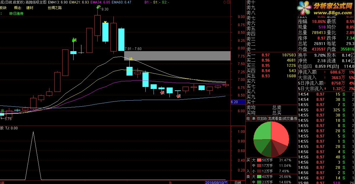
Task: Select the '单' order view tab
Action: (x=253, y=119)
